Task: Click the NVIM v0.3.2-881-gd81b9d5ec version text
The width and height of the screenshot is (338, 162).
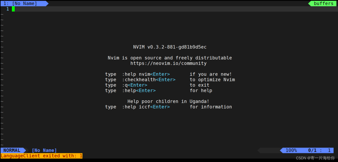Action: tap(170, 47)
